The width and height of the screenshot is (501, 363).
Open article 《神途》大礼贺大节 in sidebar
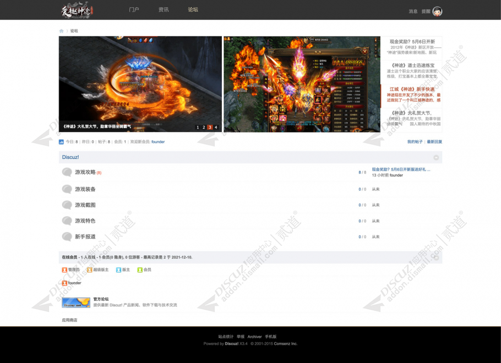coord(411,113)
